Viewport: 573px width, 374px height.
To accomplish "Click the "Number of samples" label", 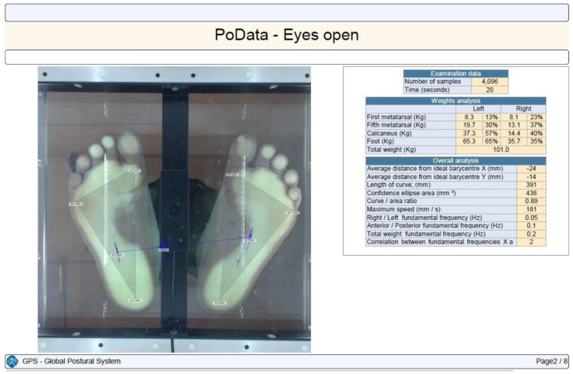I will [432, 82].
